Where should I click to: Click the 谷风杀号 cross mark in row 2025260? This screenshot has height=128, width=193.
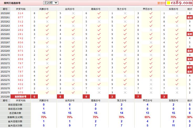click(x=73, y=13)
